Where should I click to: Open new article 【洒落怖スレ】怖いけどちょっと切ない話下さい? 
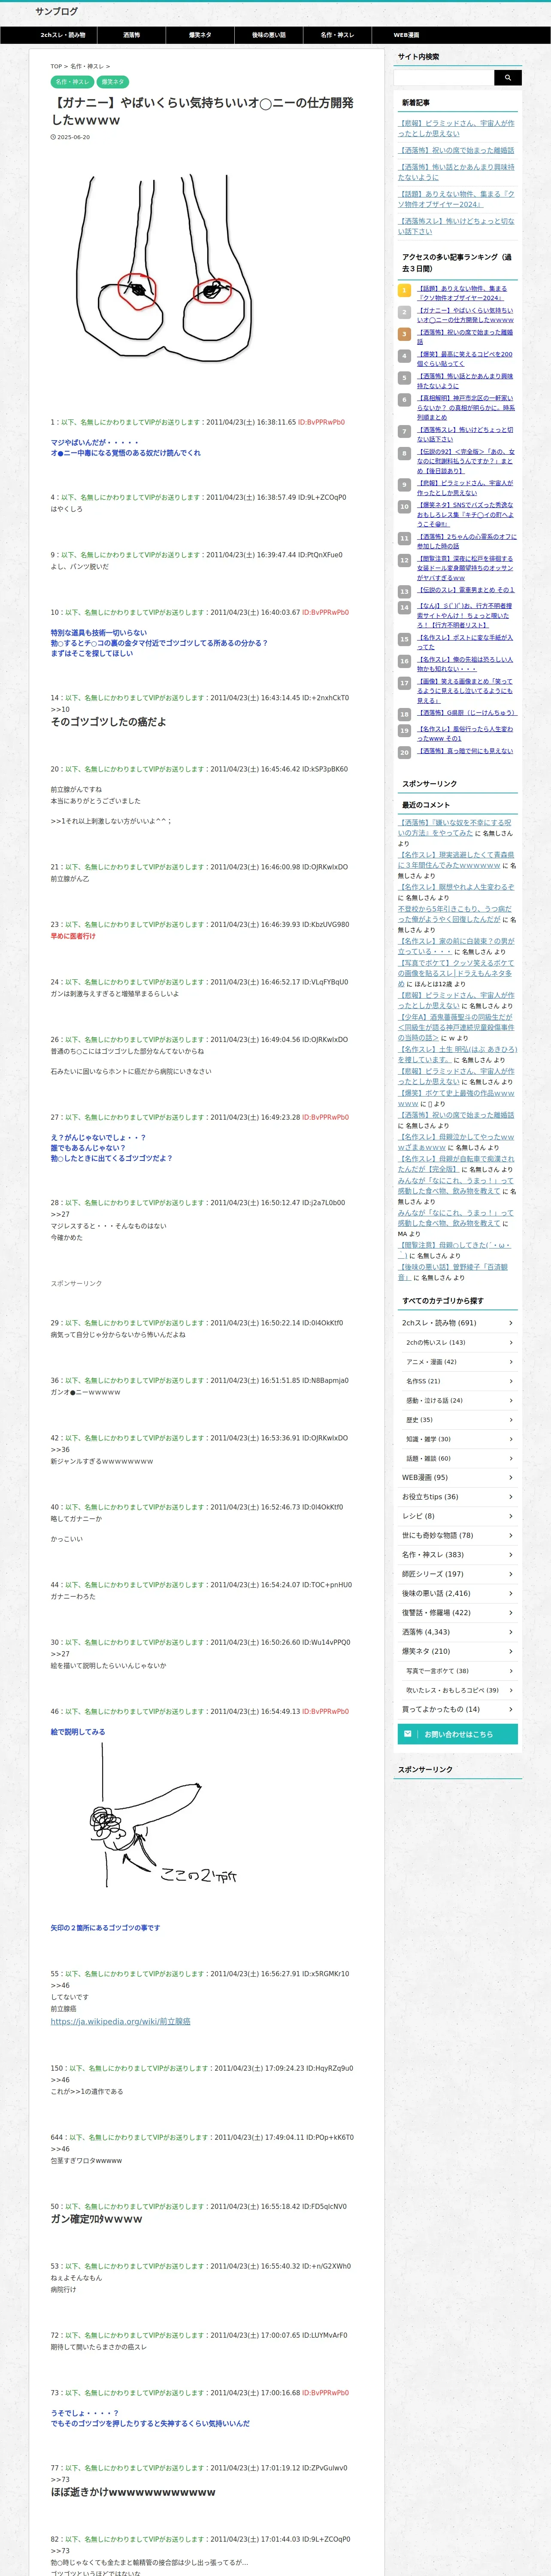pyautogui.click(x=456, y=226)
